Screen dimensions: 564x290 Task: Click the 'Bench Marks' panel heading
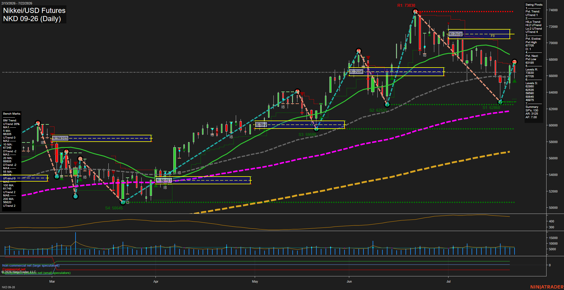tap(12, 114)
